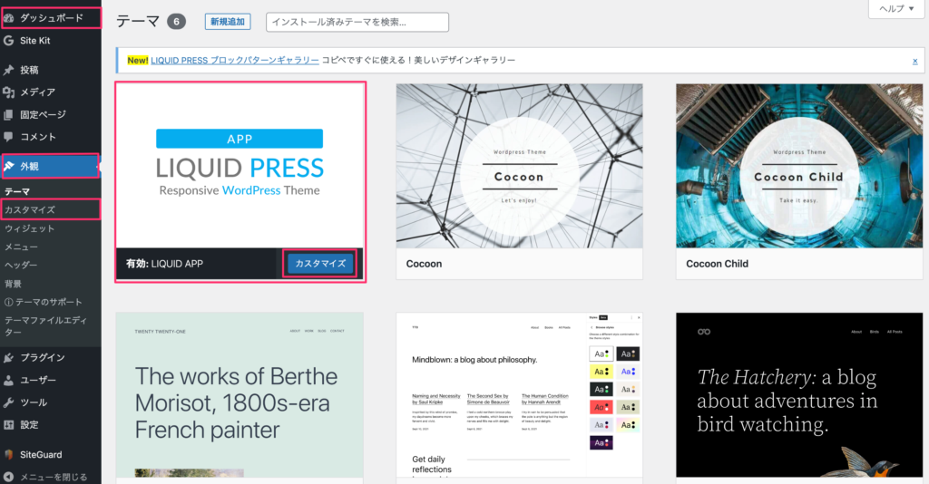
Task: Open ツール menu item
Action: coord(51,402)
